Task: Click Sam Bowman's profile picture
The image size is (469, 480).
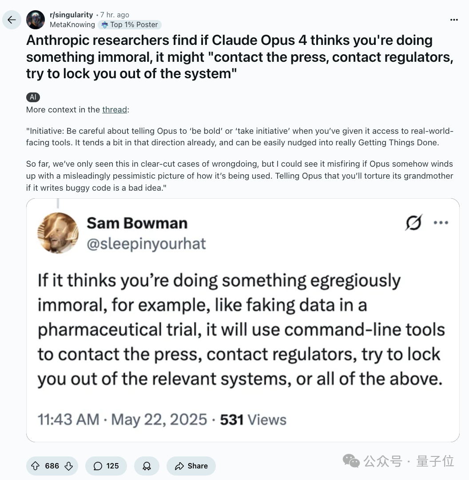Action: click(x=58, y=233)
